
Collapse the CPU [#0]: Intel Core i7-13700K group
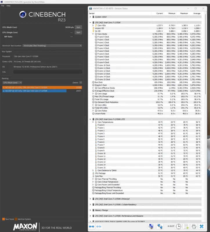pyautogui.click(x=90, y=23)
